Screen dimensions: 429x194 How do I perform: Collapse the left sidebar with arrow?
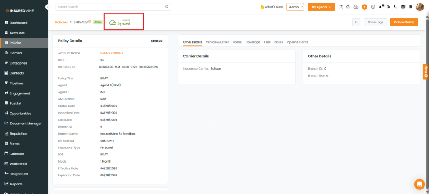(48, 7)
